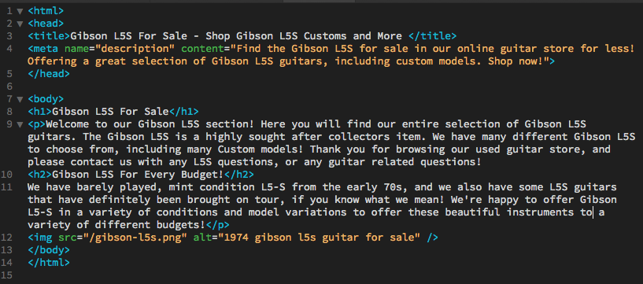This screenshot has height=284, width=643.
Task: Collapse the html tag fold arrow
Action: (20, 11)
